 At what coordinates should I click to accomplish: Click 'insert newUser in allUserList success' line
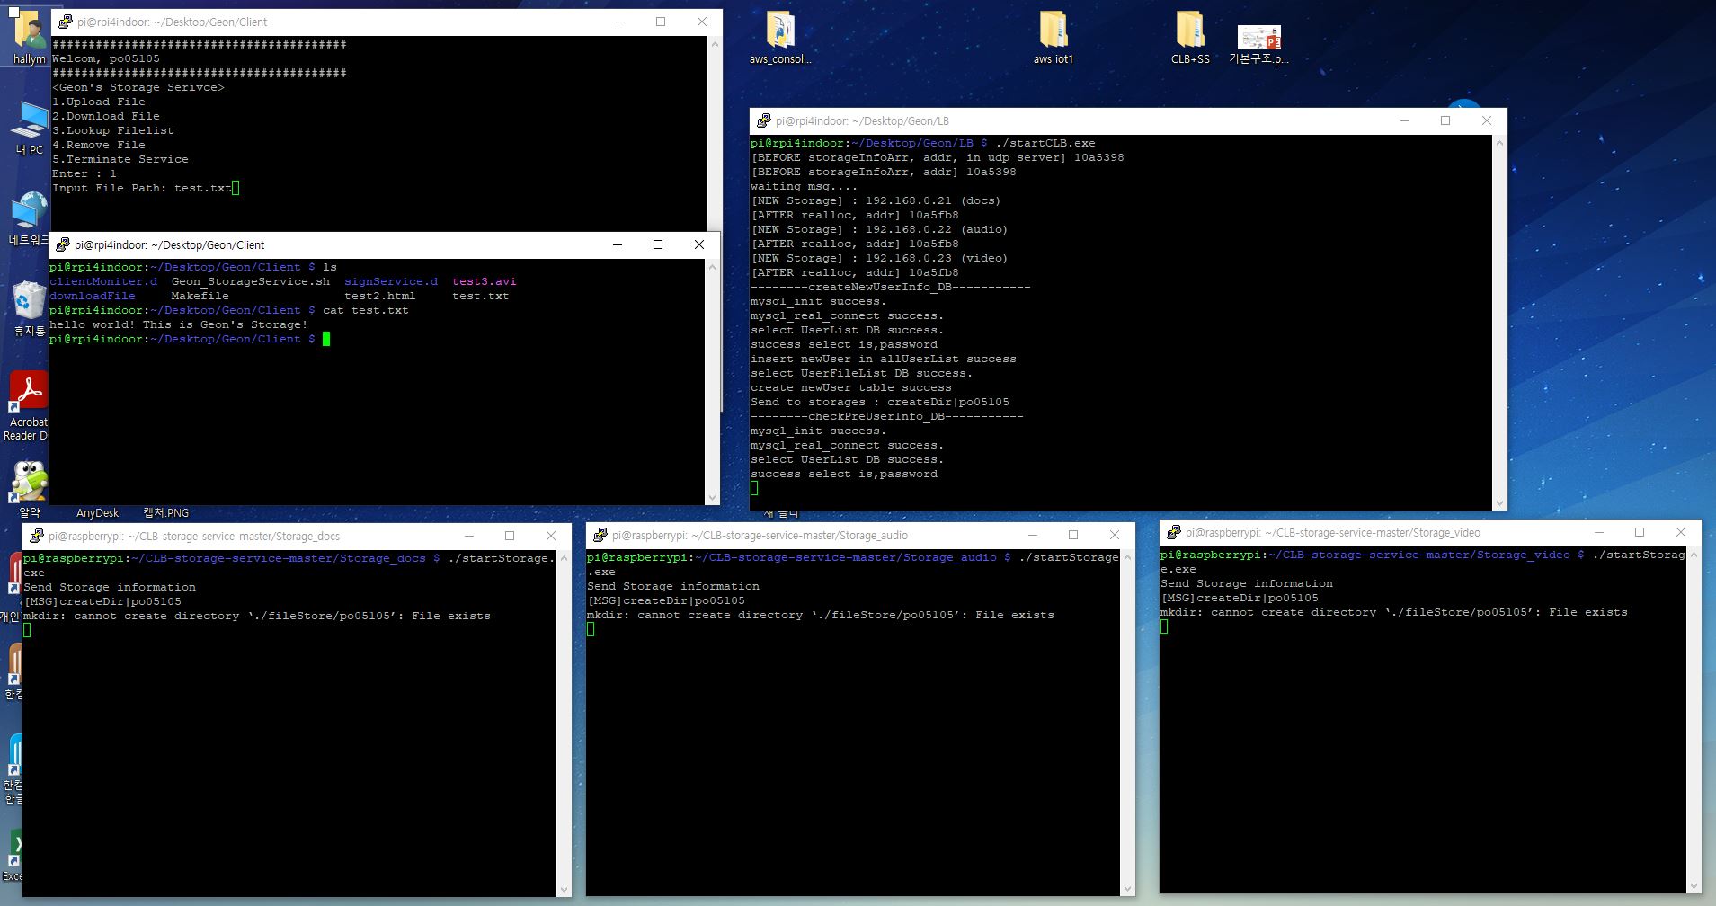tap(884, 359)
